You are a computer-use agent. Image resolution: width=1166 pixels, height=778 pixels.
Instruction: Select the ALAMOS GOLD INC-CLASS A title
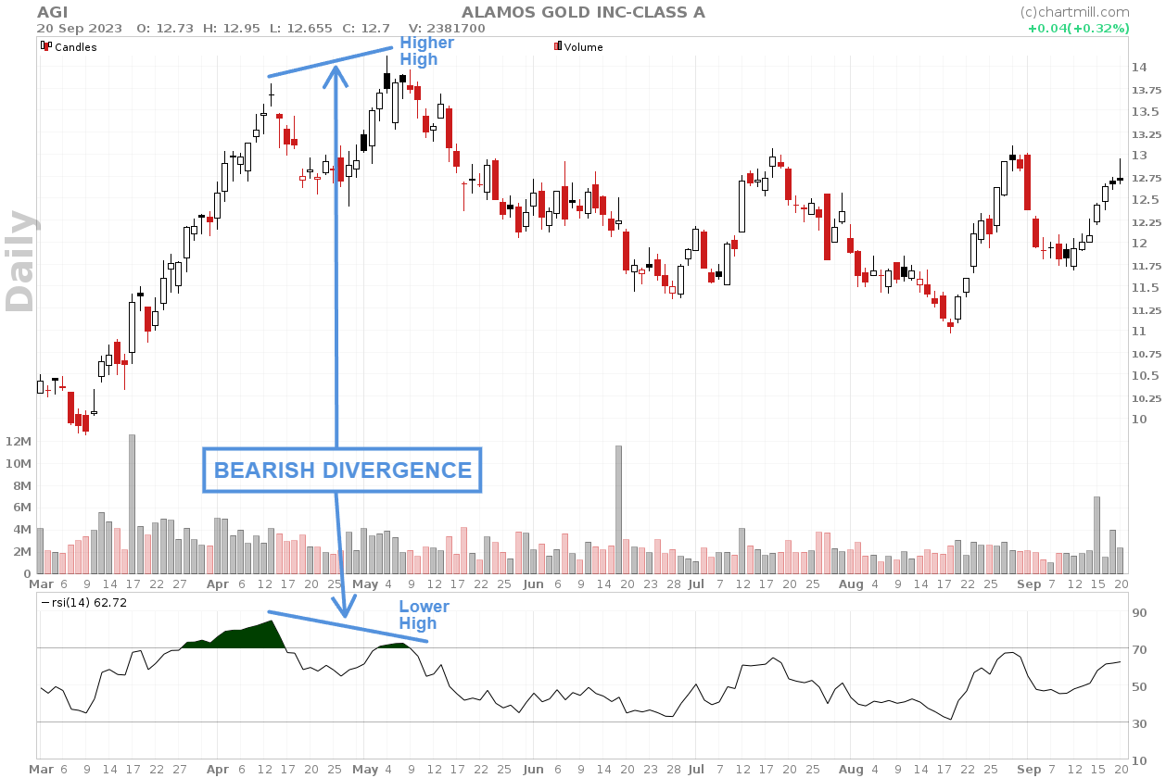[583, 12]
